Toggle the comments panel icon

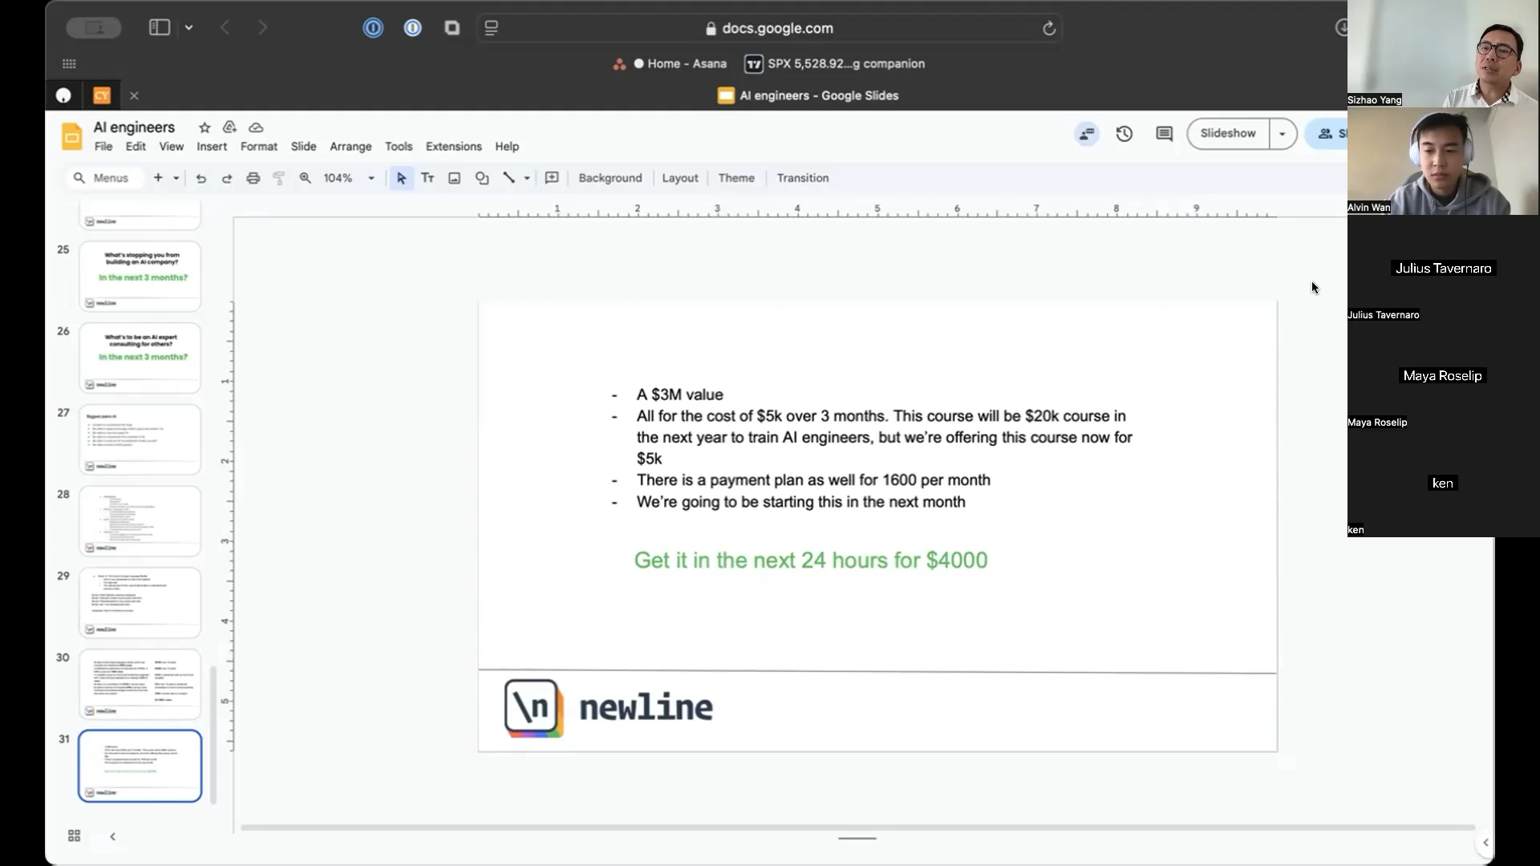pos(1164,133)
